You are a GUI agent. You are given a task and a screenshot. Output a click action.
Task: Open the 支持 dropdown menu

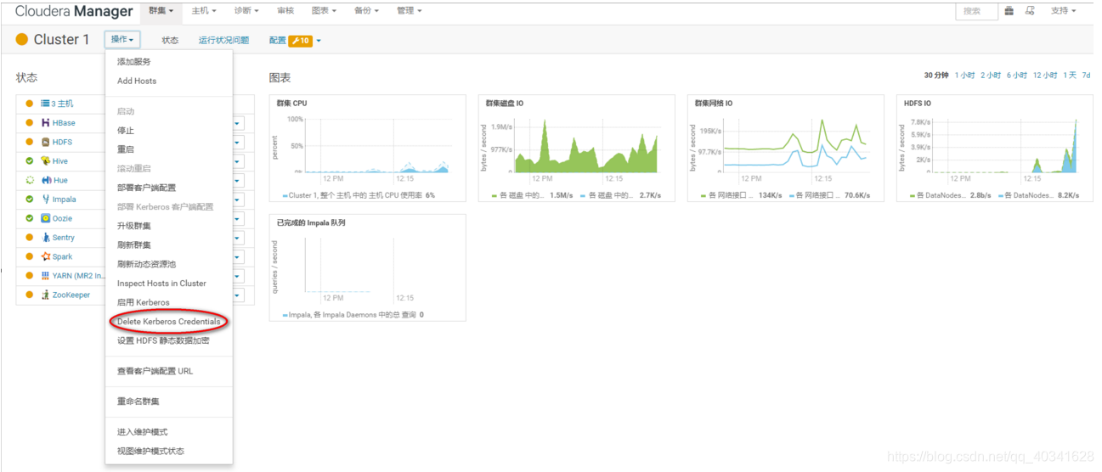[x=1063, y=11]
